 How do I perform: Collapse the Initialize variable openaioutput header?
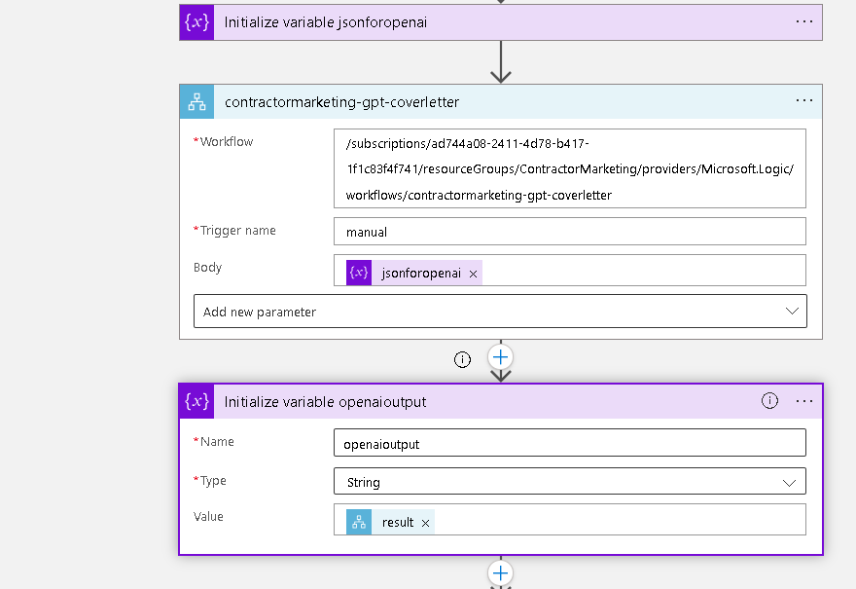click(x=501, y=401)
